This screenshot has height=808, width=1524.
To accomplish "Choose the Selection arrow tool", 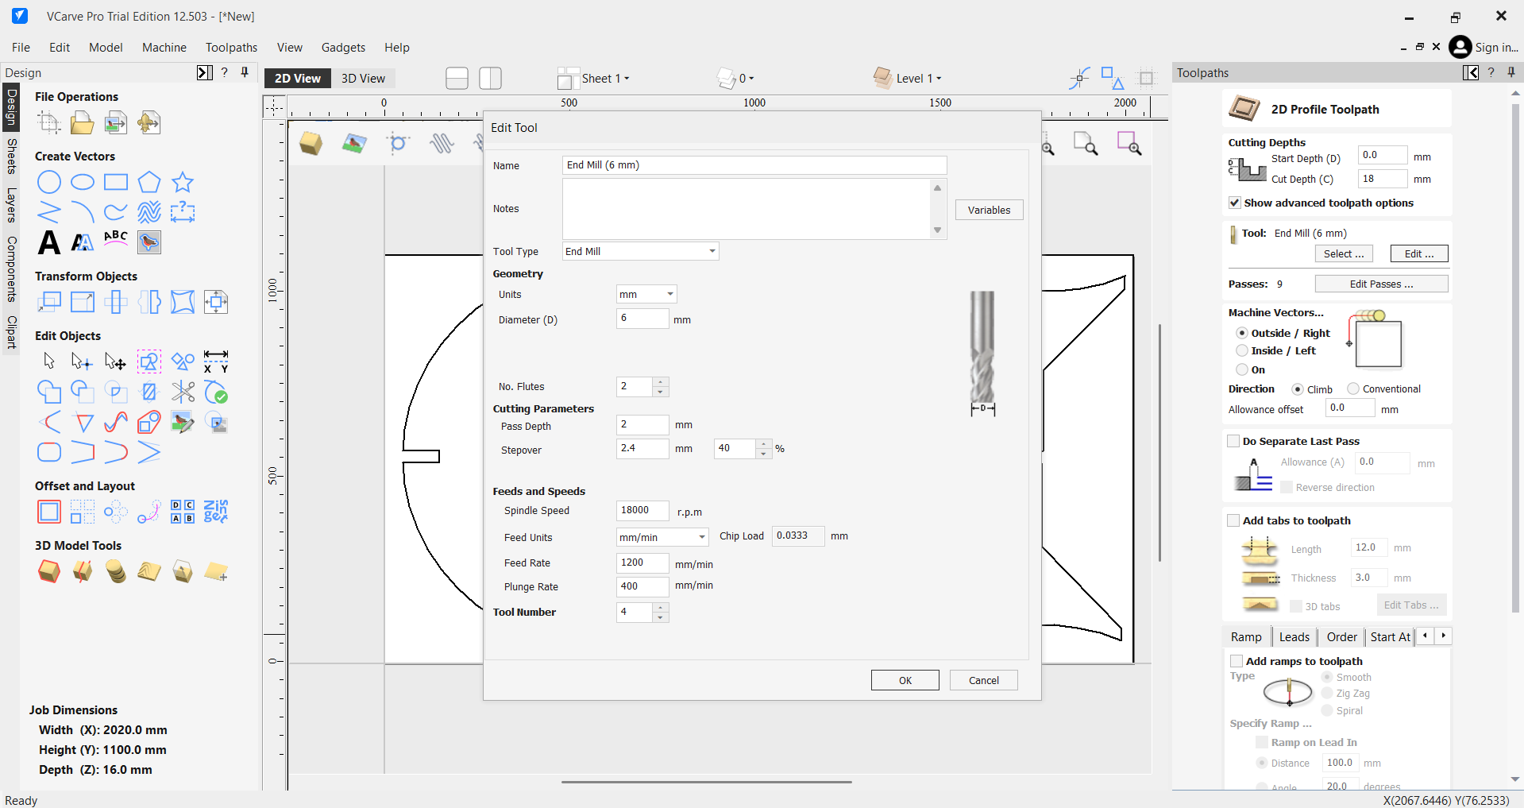I will [49, 361].
